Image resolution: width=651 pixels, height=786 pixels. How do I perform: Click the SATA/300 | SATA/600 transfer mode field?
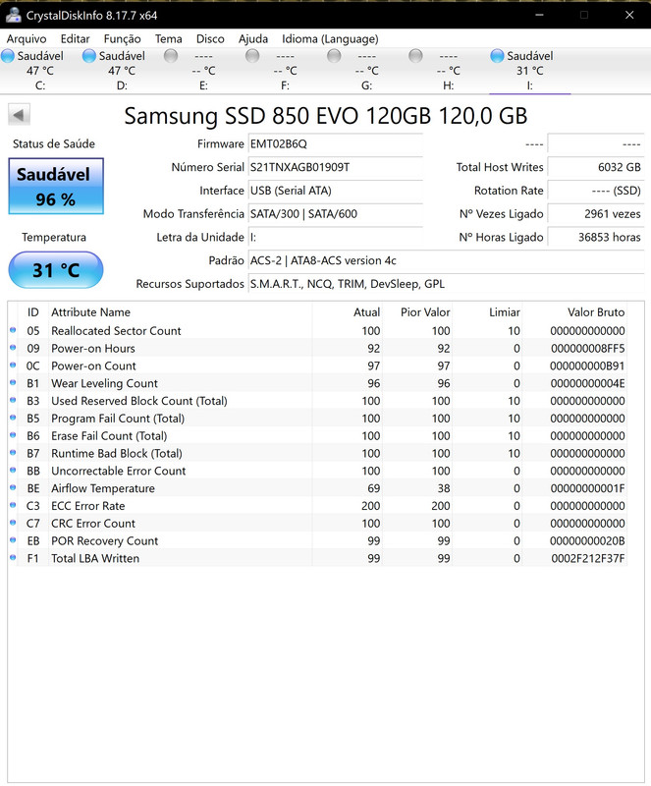click(x=335, y=213)
